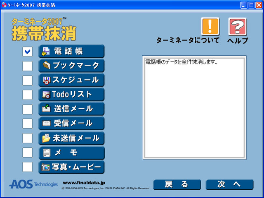Open the www.finaldata.jp link
Viewport: 264px width, 198px height.
[x=84, y=183]
